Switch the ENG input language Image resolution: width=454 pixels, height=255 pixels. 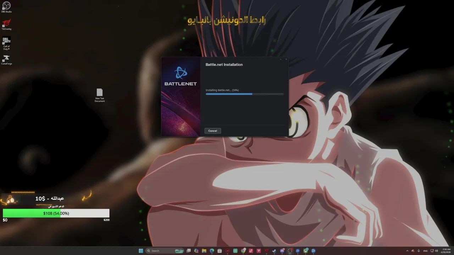425,251
